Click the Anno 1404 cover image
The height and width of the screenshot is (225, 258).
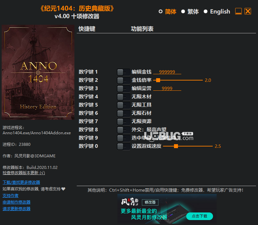tap(38, 72)
